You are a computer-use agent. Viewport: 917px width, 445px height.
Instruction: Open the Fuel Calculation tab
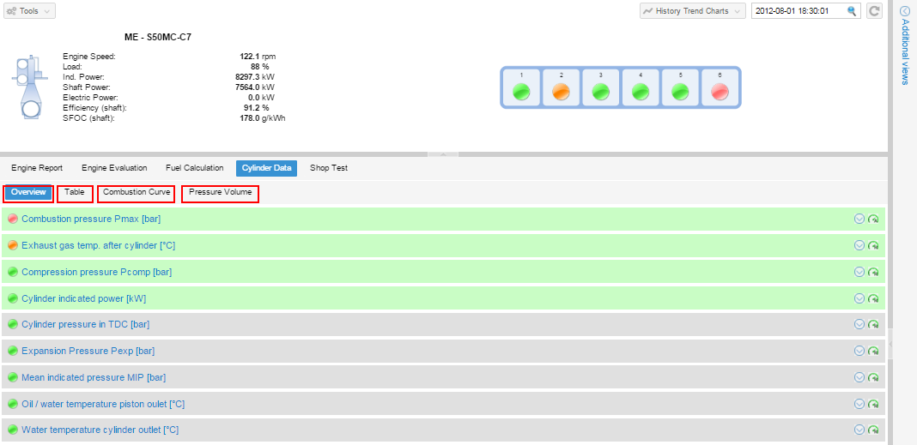194,168
